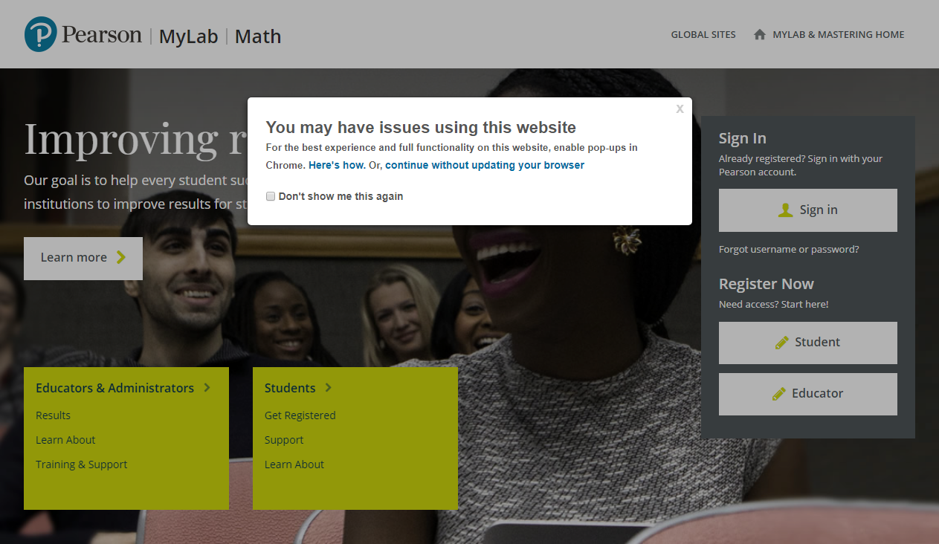
Task: Open Get Registered under Students
Action: 300,415
